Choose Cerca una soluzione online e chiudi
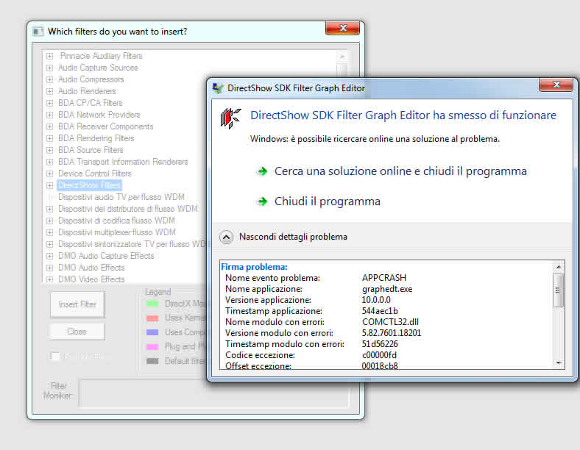The height and width of the screenshot is (450, 580). click(x=400, y=171)
